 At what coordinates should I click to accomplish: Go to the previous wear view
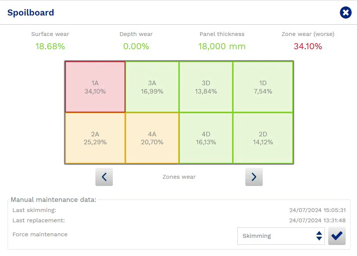(x=104, y=177)
